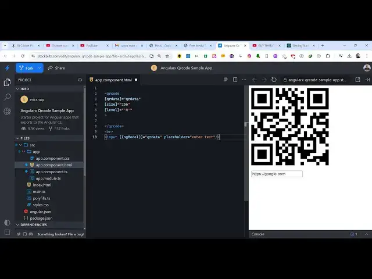Viewport: 372px width, 279px height.
Task: Go forward in preview pane
Action: [264, 80]
